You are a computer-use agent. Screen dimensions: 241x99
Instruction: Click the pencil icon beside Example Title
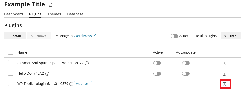[x=51, y=5]
